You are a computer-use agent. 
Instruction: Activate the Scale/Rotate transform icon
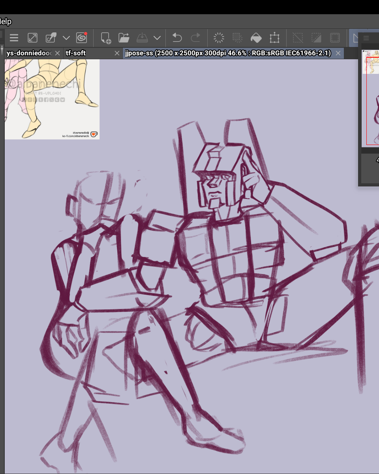click(x=274, y=38)
